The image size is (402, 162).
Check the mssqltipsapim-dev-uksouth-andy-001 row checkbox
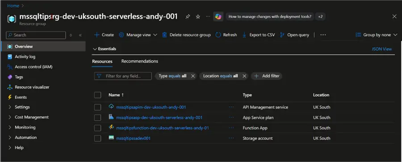pos(97,107)
